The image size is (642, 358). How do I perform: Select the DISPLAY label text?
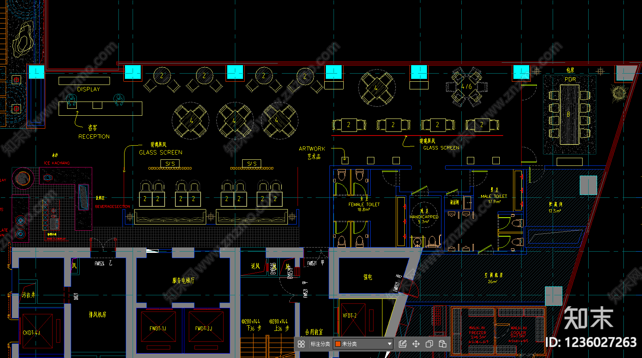click(89, 89)
